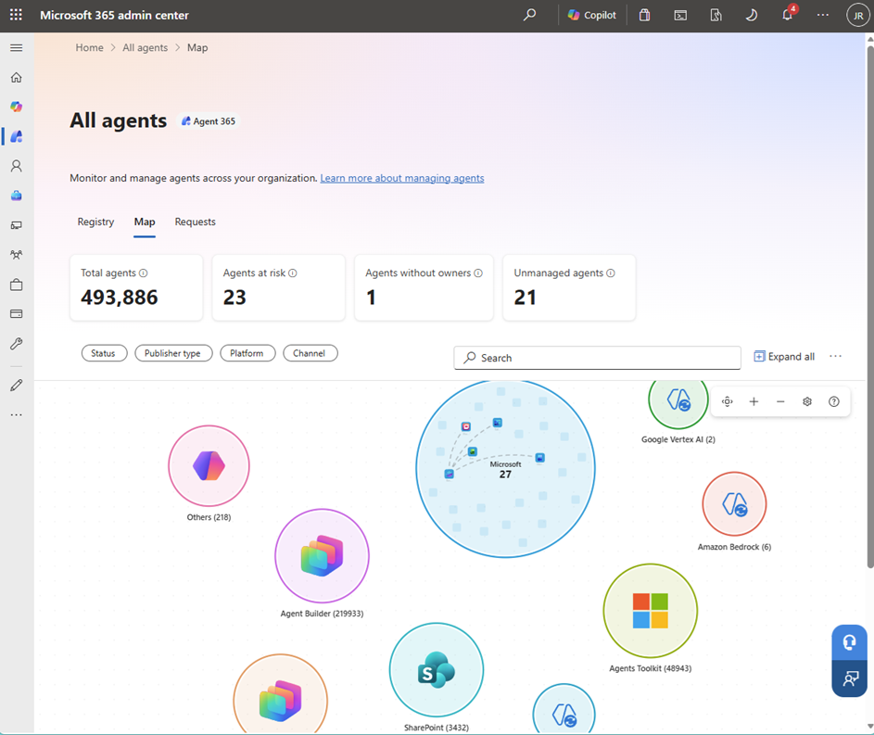Click the feedback floating button
Image resolution: width=874 pixels, height=735 pixels.
(x=850, y=678)
